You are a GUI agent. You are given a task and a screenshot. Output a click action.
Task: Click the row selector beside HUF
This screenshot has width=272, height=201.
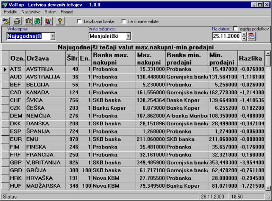coord(5,186)
